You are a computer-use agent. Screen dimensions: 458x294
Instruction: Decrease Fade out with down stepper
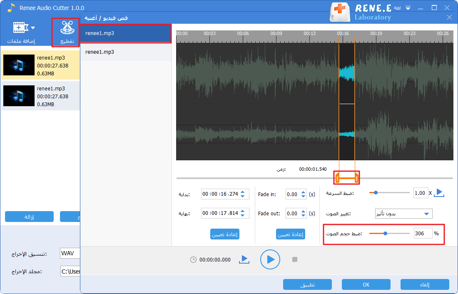point(303,216)
